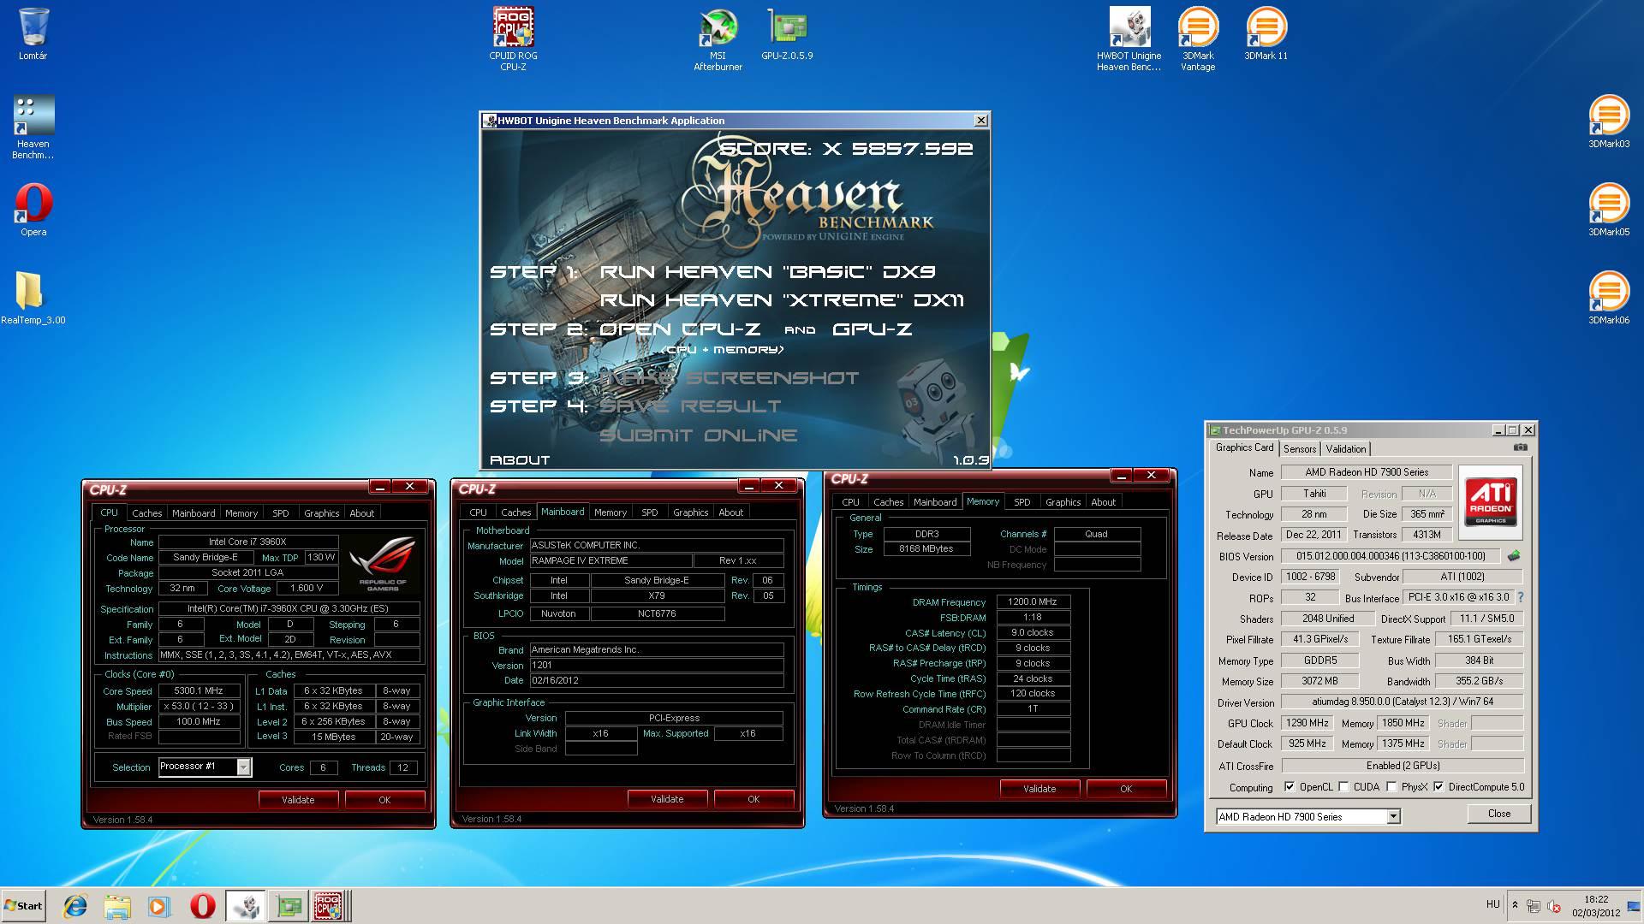Image resolution: width=1644 pixels, height=924 pixels.
Task: Click Submit Online in Heaven app
Action: click(699, 435)
